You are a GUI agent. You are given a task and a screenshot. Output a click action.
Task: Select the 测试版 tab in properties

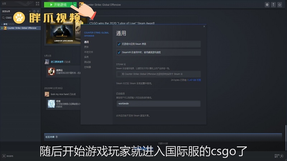(x=88, y=62)
